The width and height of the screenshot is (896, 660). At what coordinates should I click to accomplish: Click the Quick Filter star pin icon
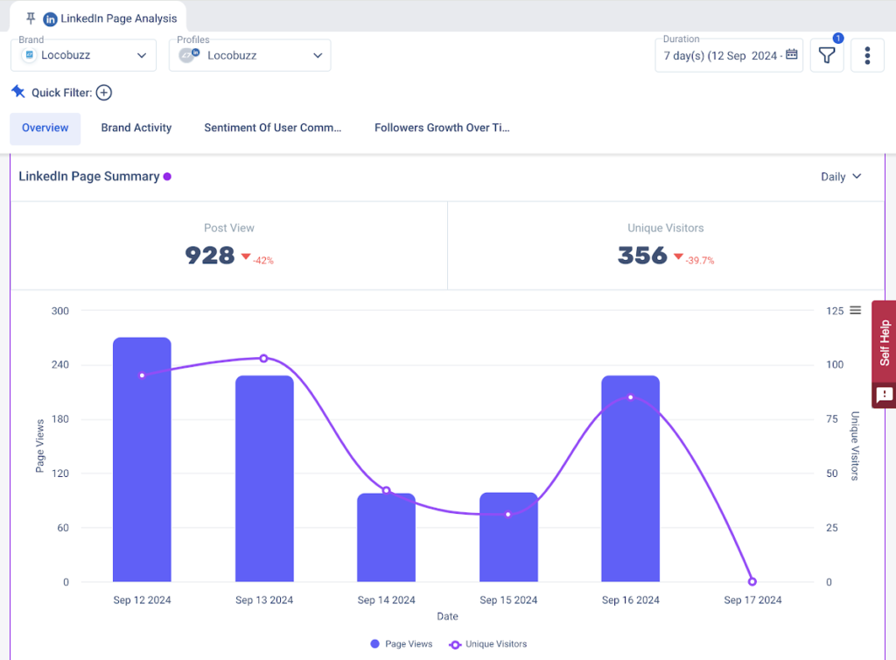(x=18, y=91)
